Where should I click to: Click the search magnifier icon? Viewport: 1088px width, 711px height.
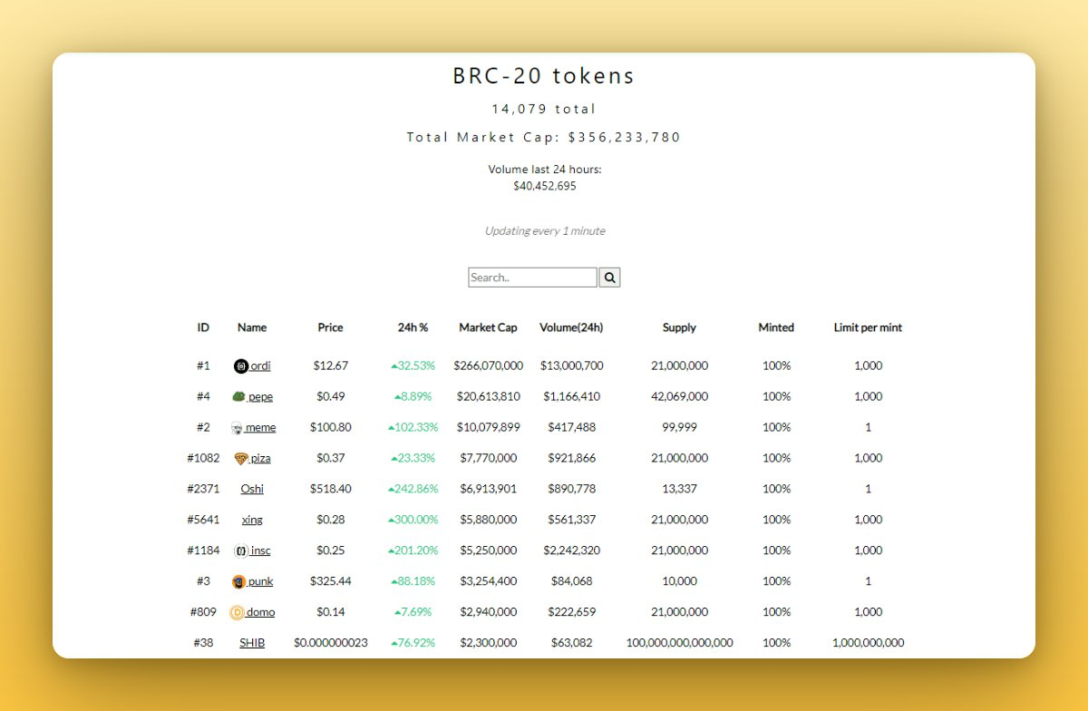(x=608, y=277)
